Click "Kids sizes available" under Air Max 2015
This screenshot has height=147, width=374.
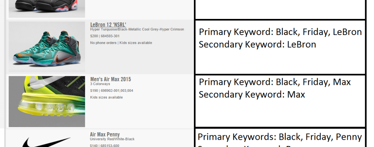(106, 97)
